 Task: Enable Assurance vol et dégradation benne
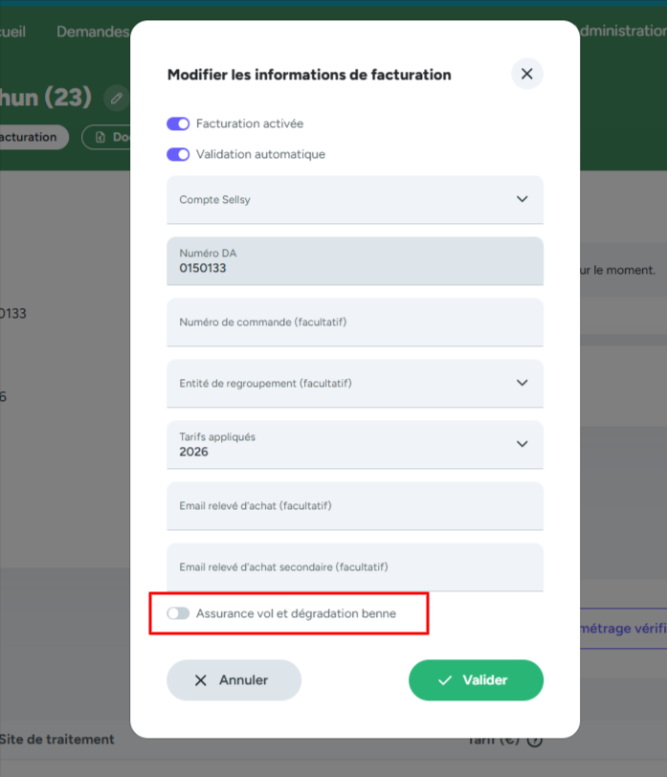click(179, 613)
